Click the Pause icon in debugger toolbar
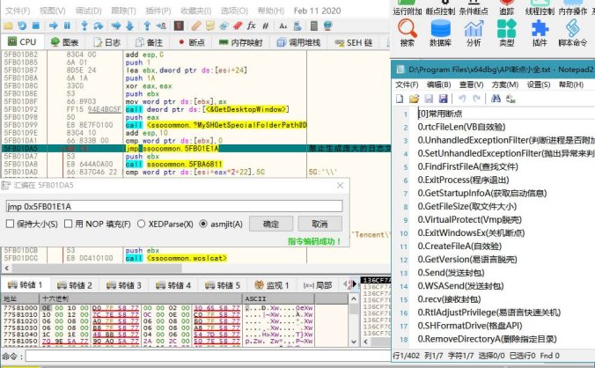Viewport: 595px width, 368px height. [67, 26]
